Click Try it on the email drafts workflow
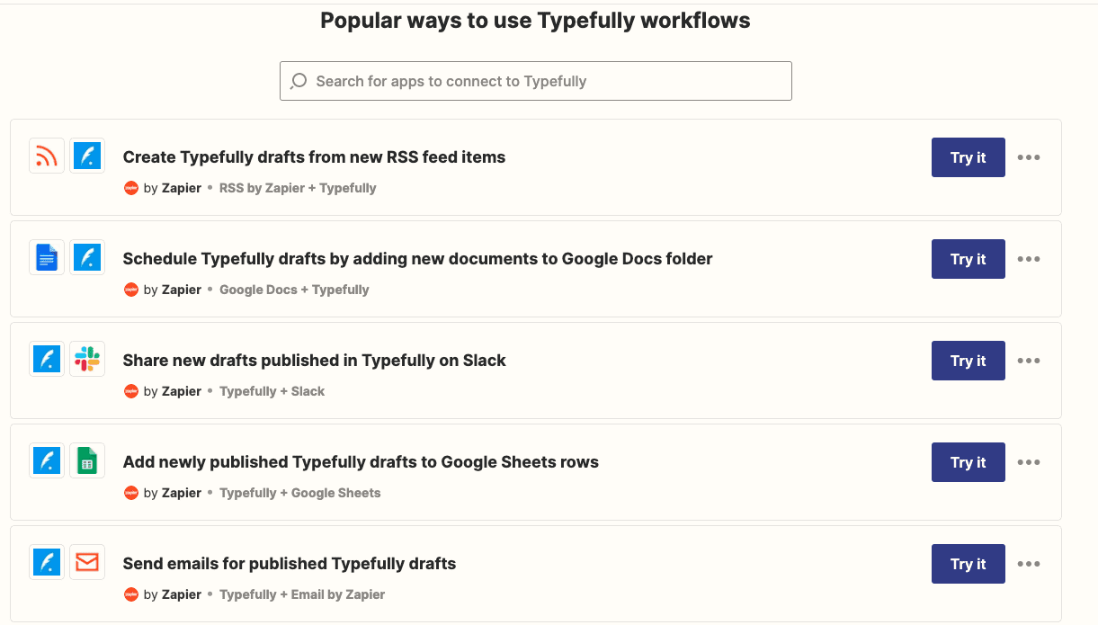The height and width of the screenshot is (625, 1098). pos(968,564)
